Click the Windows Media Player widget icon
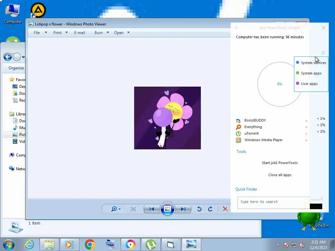Screen dimensions: 335x251 (x=238, y=140)
